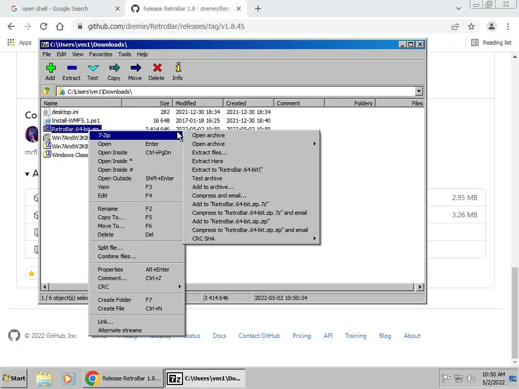Open the Docs footer link
The height and width of the screenshot is (389, 519).
click(219, 336)
